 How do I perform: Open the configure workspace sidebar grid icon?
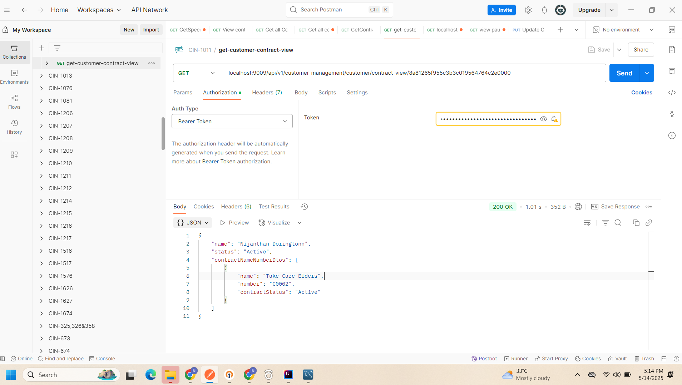click(14, 155)
